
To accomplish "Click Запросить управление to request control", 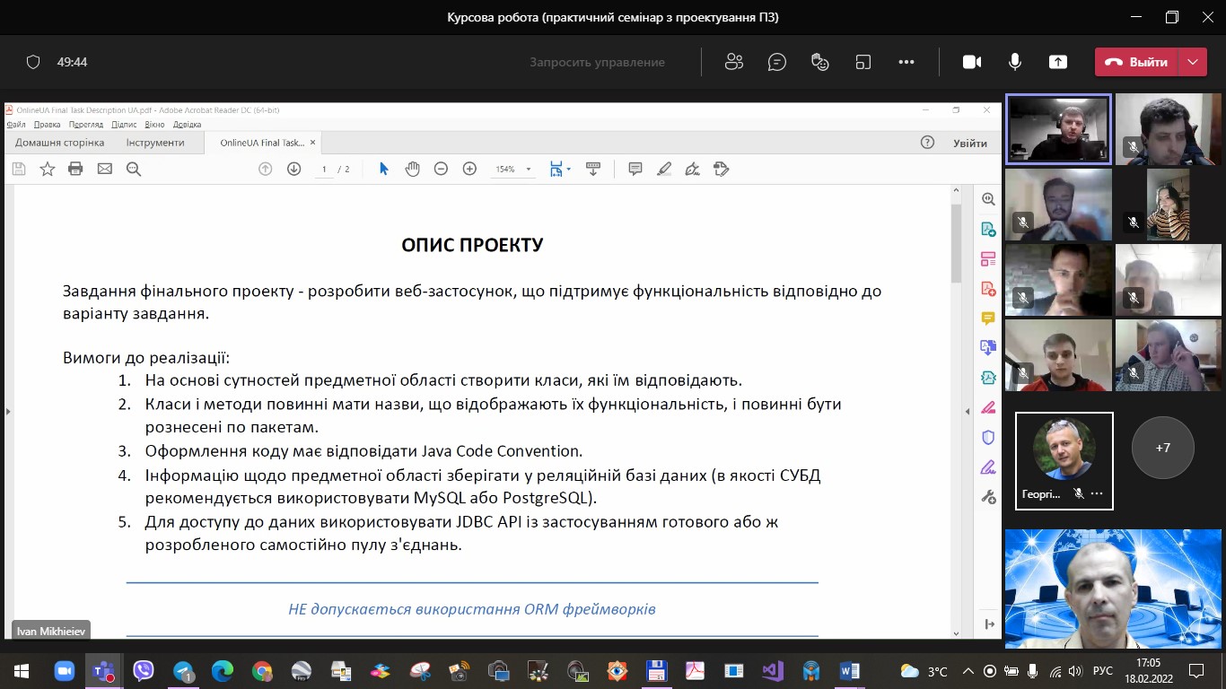I will click(x=597, y=62).
